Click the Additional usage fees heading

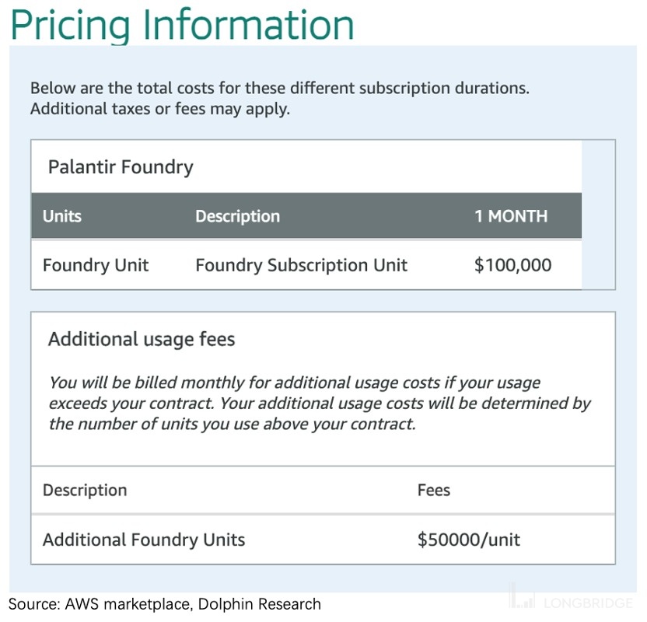(142, 340)
